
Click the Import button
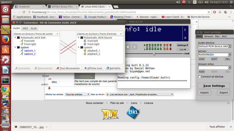[204, 92]
